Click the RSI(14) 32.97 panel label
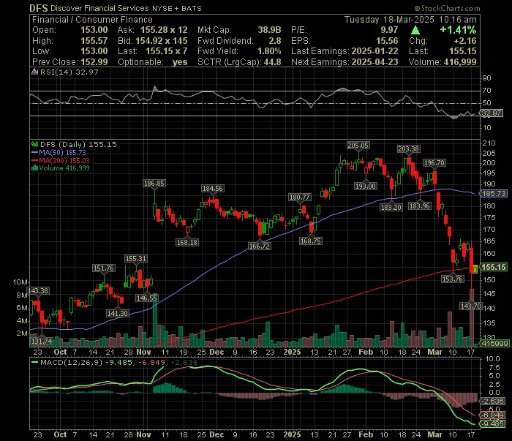This screenshot has width=512, height=441. [69, 72]
